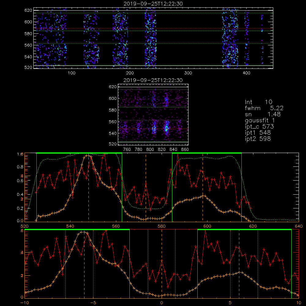Click axis label 580 below profile plot
Image resolution: width=306 pixels, height=306 pixels.
point(162,226)
